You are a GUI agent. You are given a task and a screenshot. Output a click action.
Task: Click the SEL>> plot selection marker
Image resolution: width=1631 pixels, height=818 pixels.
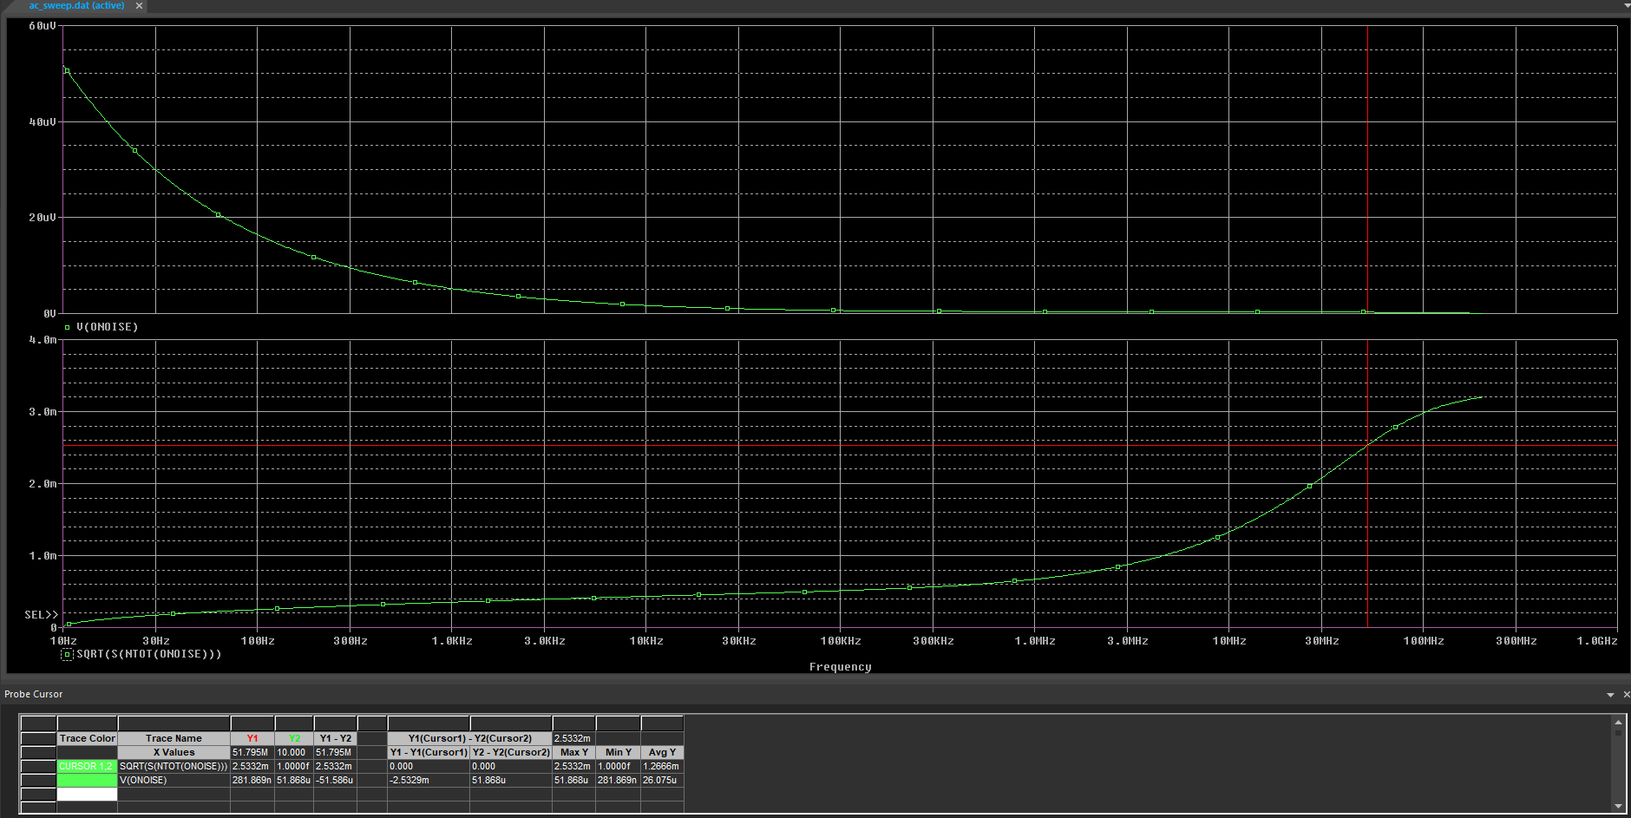click(x=41, y=615)
